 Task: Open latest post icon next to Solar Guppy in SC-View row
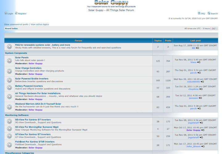(203, 130)
